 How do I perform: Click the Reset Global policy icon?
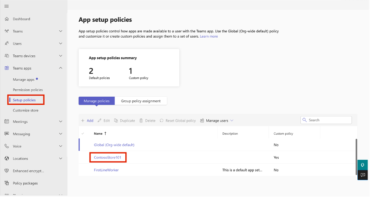click(161, 120)
